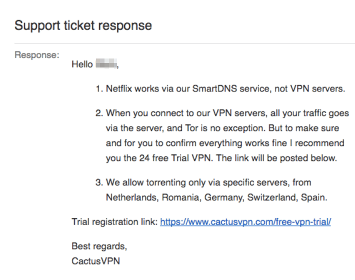Click the number 1 list marker
This screenshot has height=280, width=355.
click(x=99, y=88)
